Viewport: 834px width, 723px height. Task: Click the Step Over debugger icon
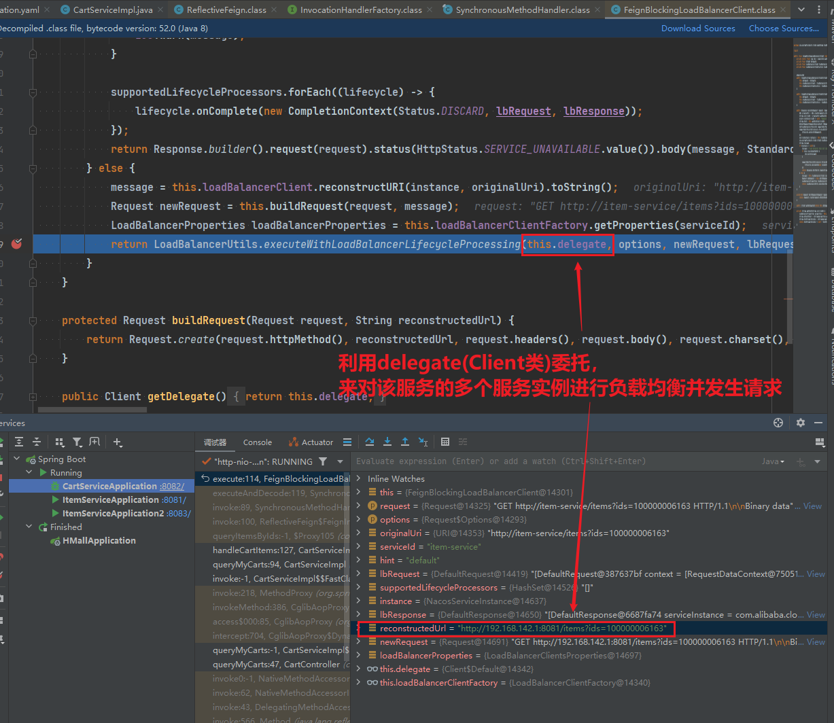(x=370, y=442)
